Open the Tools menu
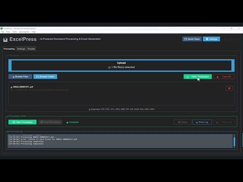Viewport: 243px width, 182px height. (14, 32)
